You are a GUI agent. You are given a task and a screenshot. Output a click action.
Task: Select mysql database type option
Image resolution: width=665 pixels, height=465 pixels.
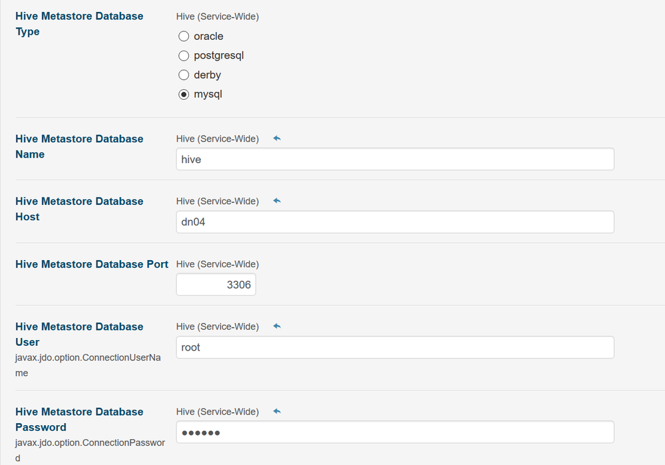click(x=184, y=94)
